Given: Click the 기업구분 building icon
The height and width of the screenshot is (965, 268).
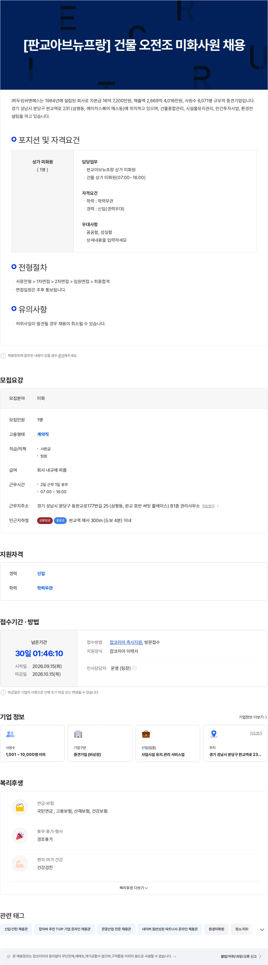Looking at the screenshot, I should [78, 734].
